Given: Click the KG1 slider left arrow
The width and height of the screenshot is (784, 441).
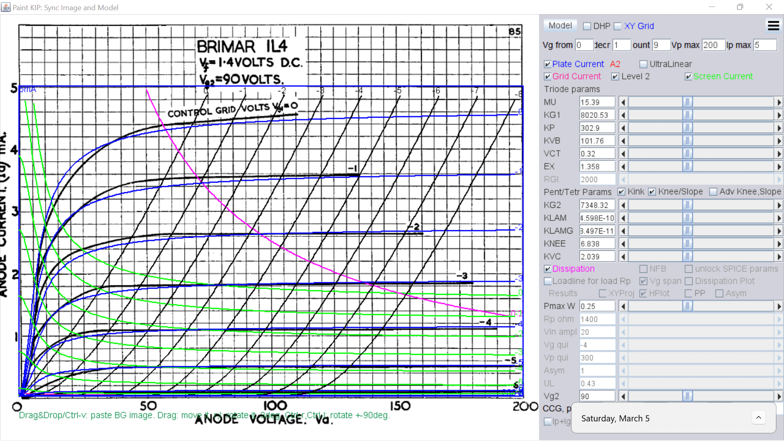Looking at the screenshot, I should click(623, 115).
